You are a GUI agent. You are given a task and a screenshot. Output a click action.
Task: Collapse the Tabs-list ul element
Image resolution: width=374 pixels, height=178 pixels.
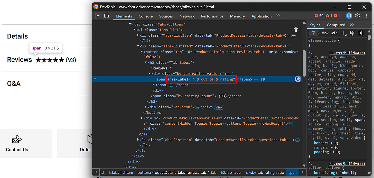click(x=134, y=29)
